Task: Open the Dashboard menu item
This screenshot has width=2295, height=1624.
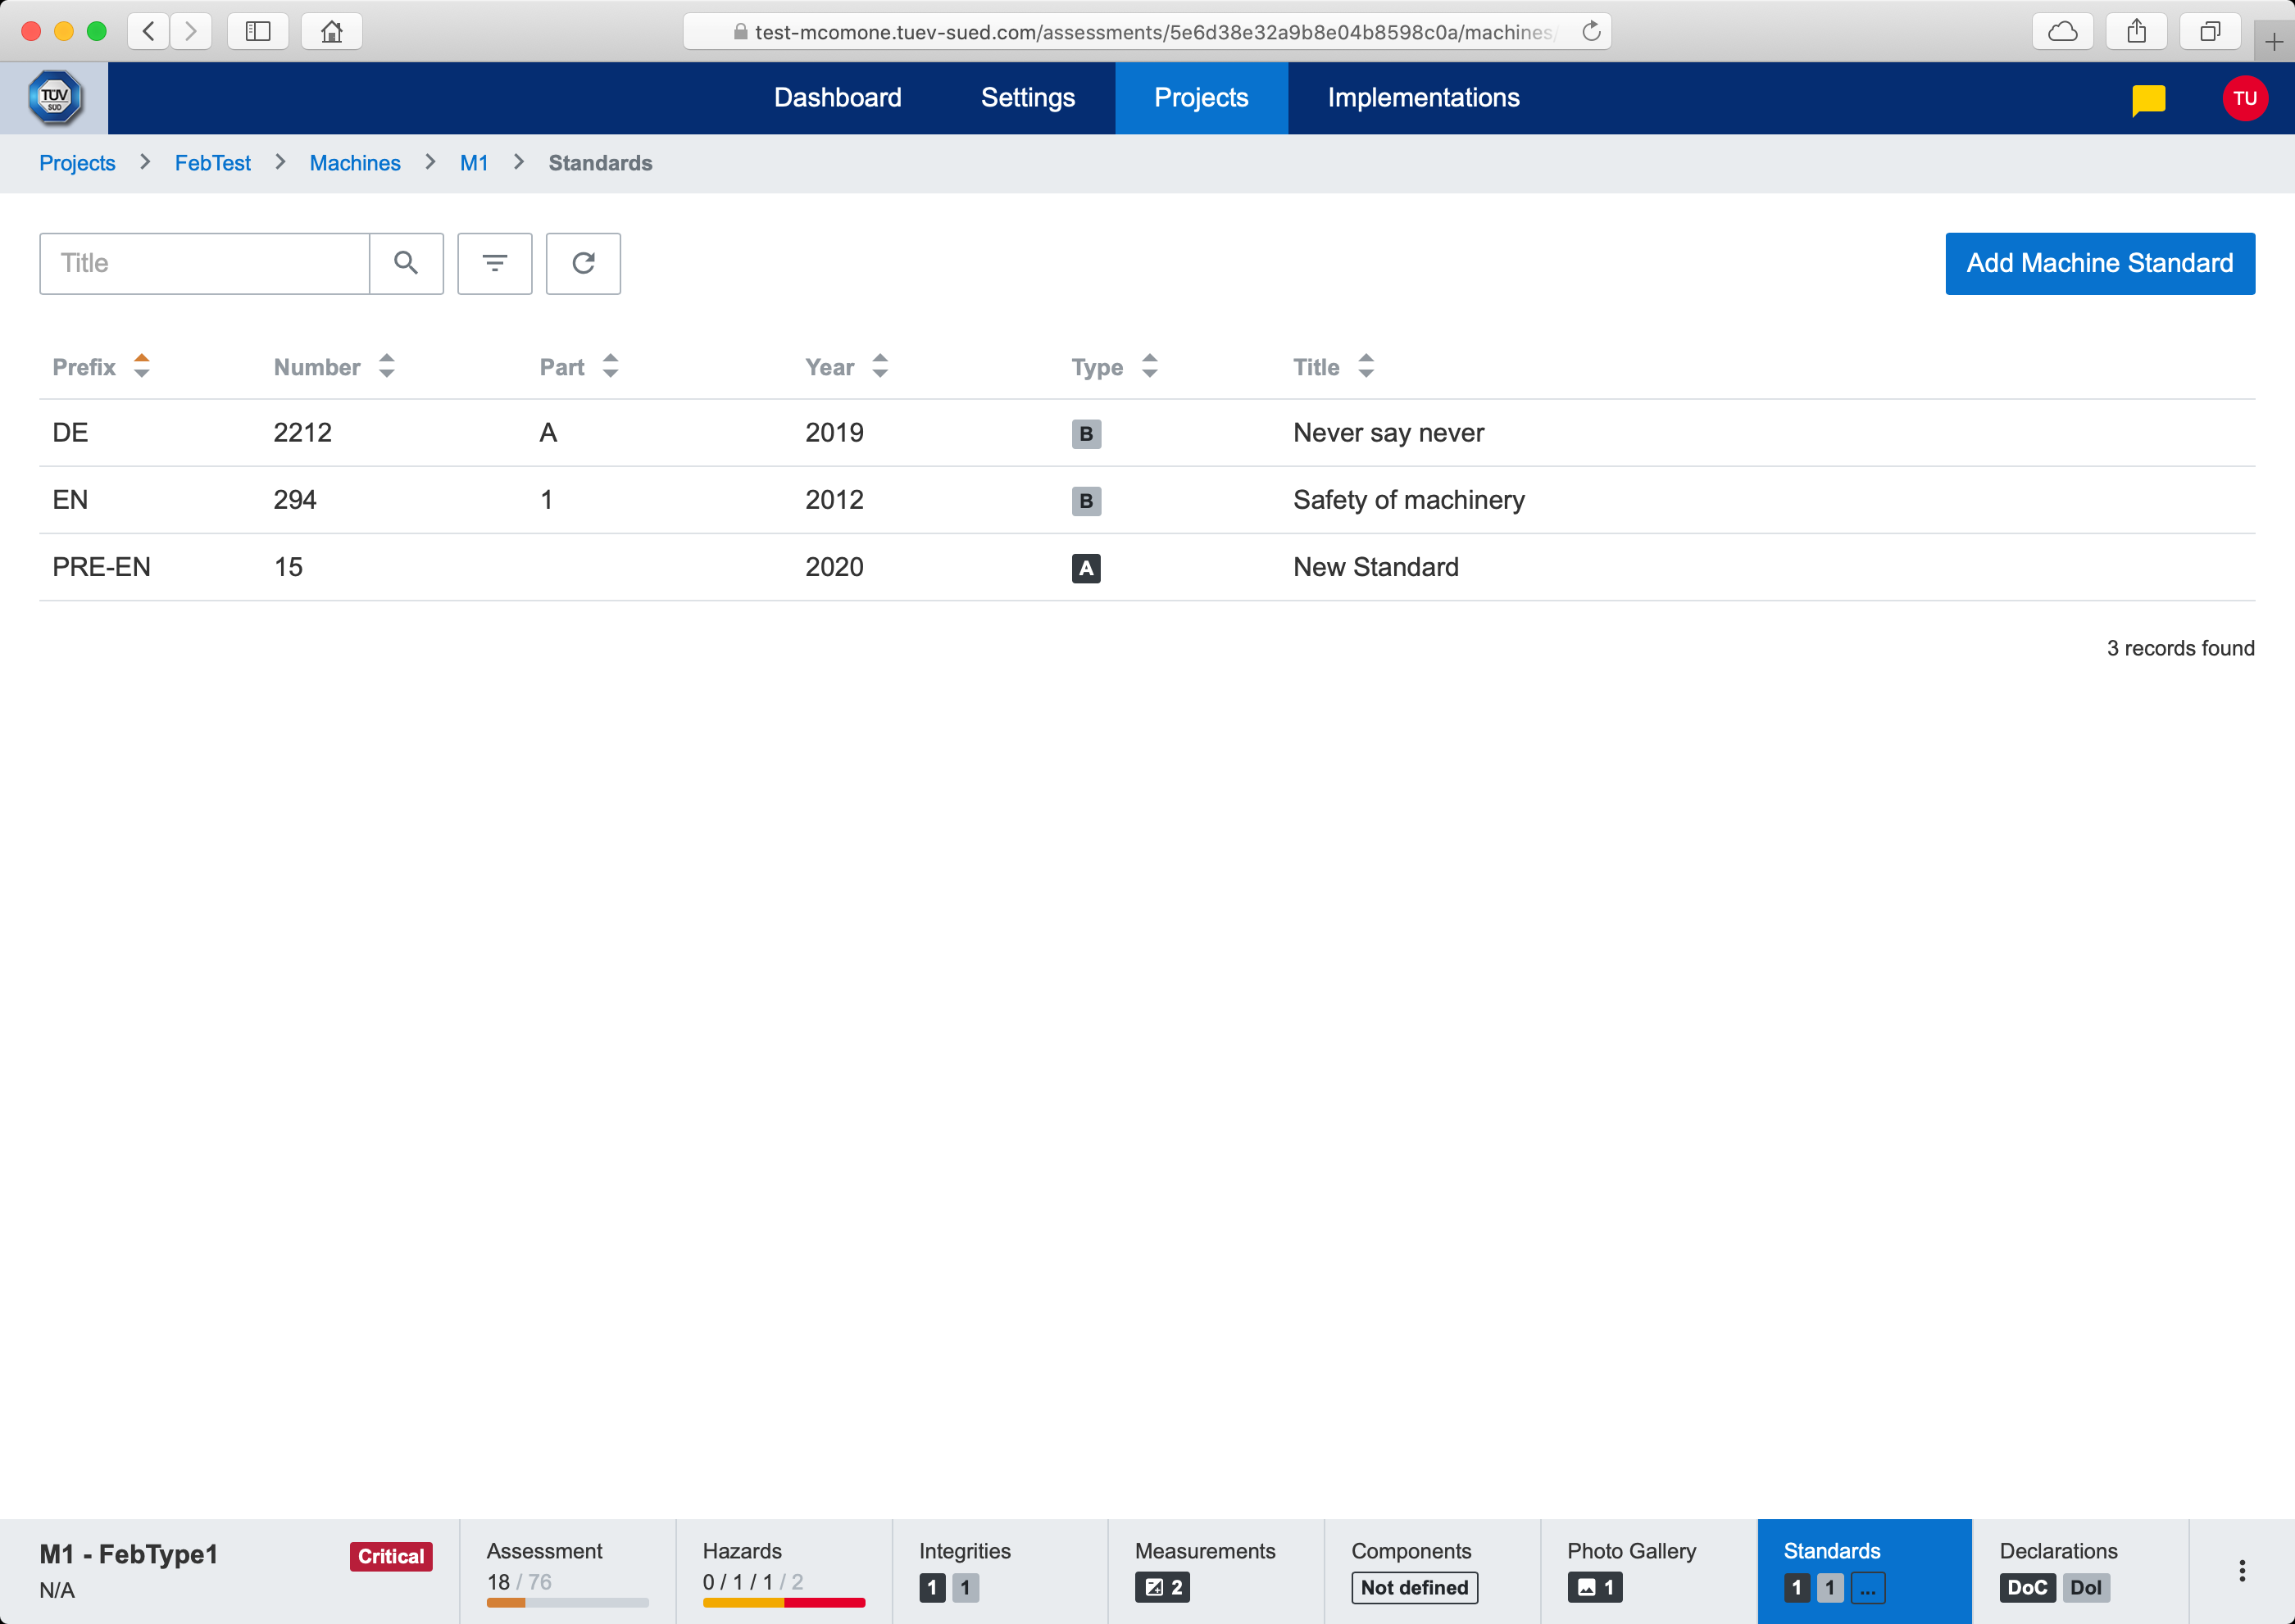Action: (838, 98)
